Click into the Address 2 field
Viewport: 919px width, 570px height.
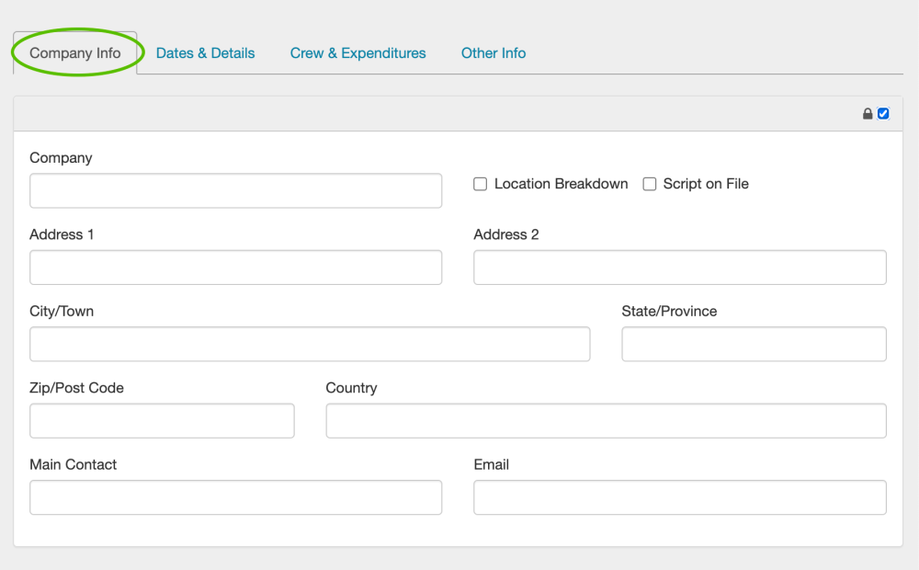click(679, 268)
